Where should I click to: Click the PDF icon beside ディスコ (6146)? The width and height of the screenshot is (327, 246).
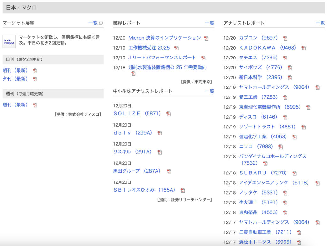tap(285, 117)
